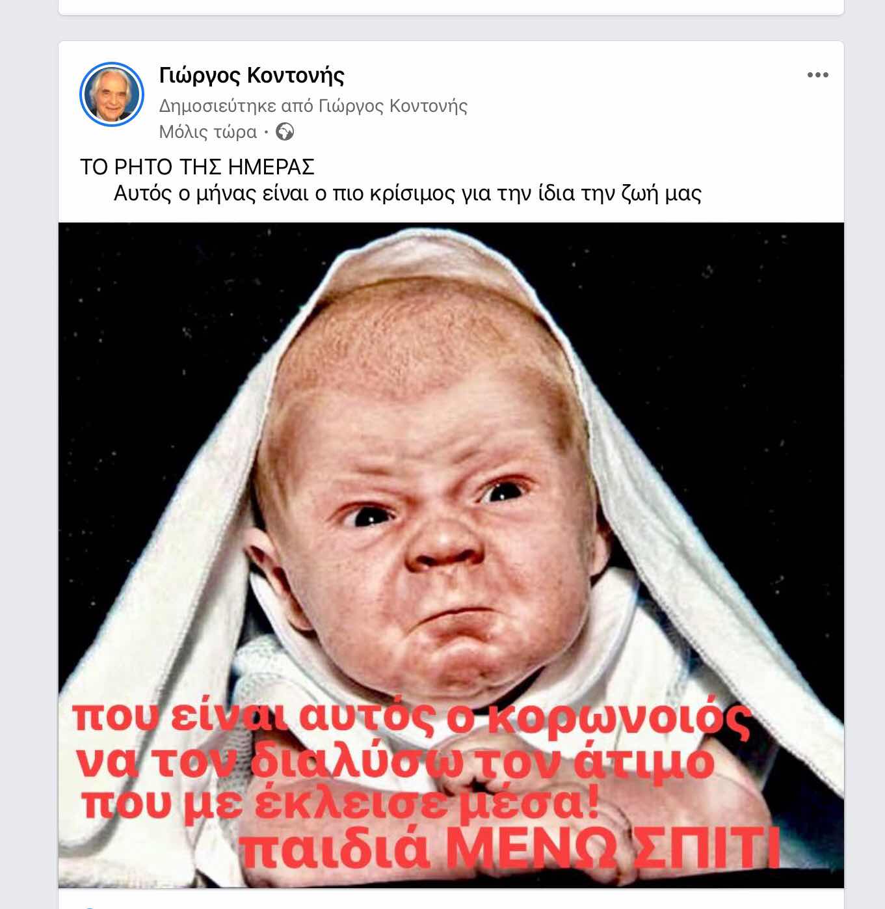Click the globe public-audience icon
Image resolution: width=885 pixels, height=909 pixels.
pyautogui.click(x=285, y=132)
